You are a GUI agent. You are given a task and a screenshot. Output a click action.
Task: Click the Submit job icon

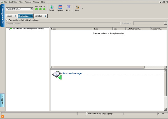[x=52, y=7]
